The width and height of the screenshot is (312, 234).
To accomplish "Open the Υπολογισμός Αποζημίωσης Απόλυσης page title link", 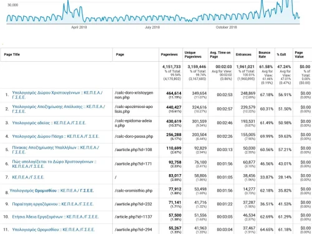I will pyautogui.click(x=59, y=109).
